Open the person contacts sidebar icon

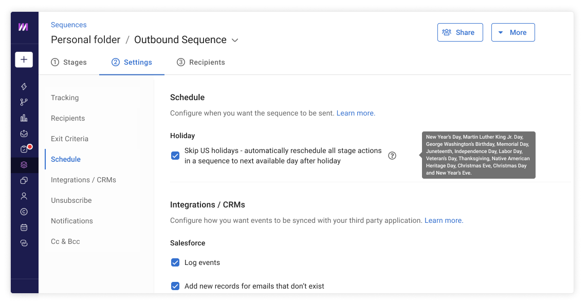click(x=24, y=196)
